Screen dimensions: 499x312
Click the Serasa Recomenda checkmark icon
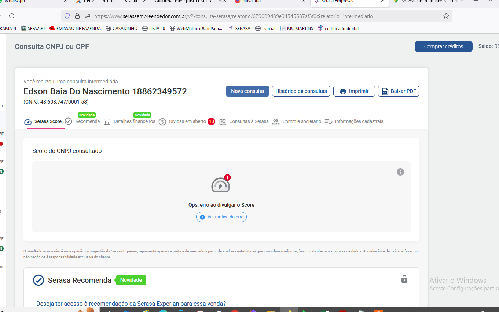tap(38, 280)
